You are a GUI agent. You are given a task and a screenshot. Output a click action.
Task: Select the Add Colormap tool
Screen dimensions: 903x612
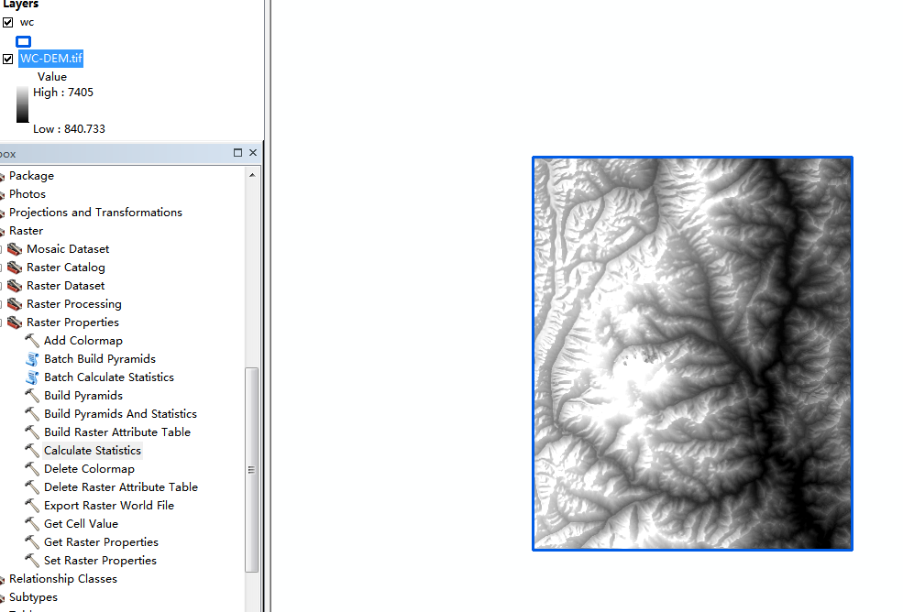[83, 341]
